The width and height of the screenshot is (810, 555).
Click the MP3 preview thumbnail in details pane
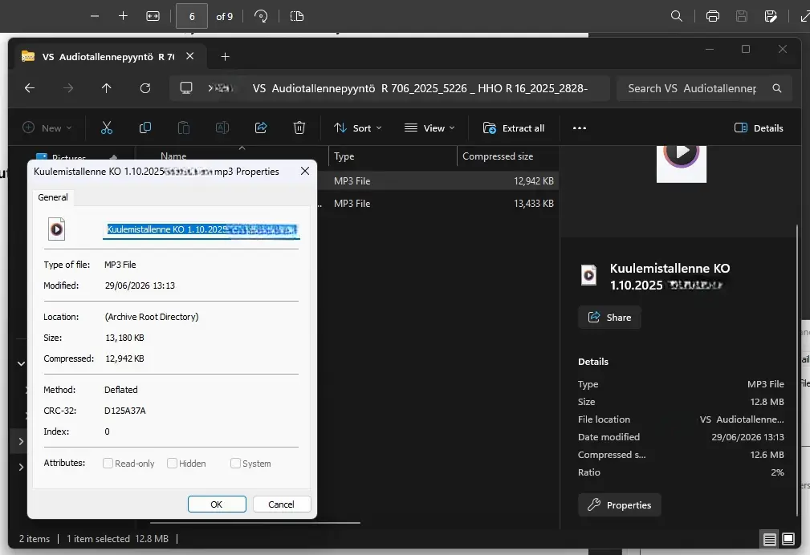point(682,163)
